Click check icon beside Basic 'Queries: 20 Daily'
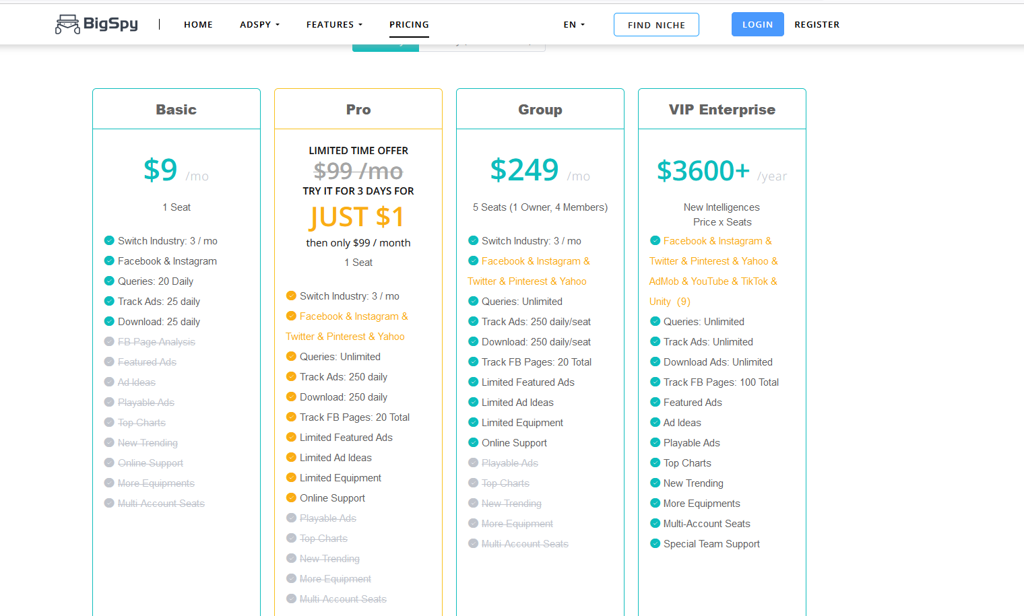1024x616 pixels. [x=109, y=281]
